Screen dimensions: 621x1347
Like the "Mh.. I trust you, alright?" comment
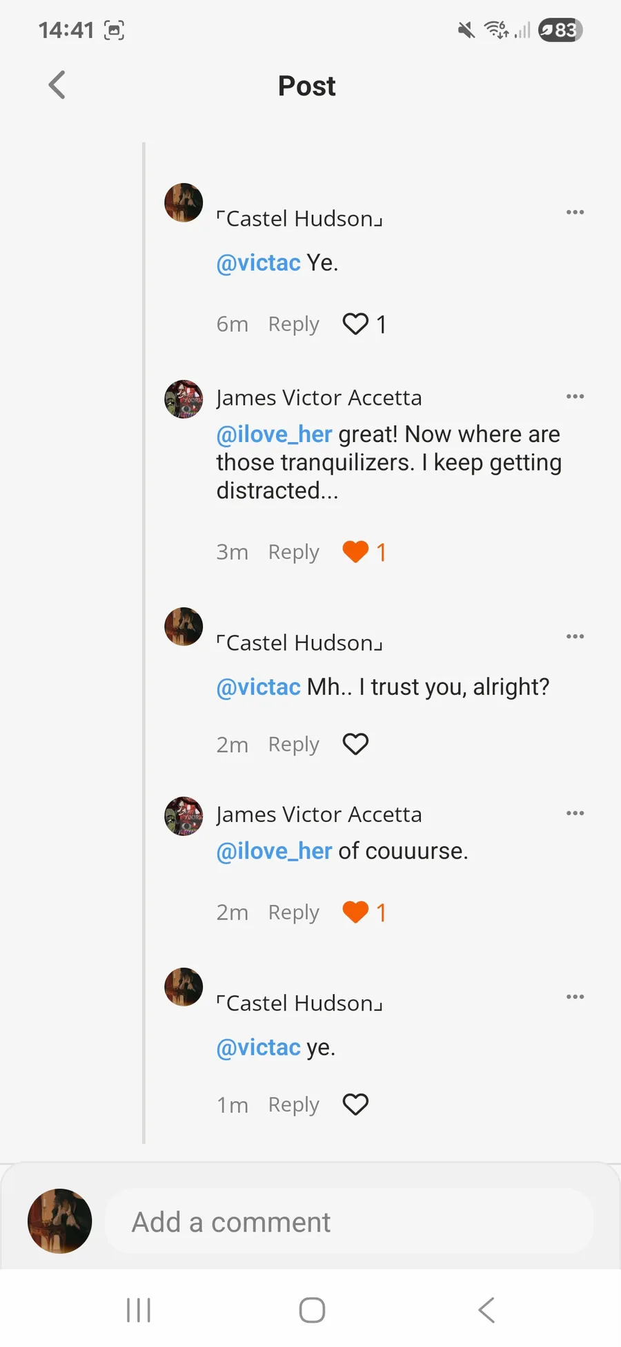(x=355, y=744)
